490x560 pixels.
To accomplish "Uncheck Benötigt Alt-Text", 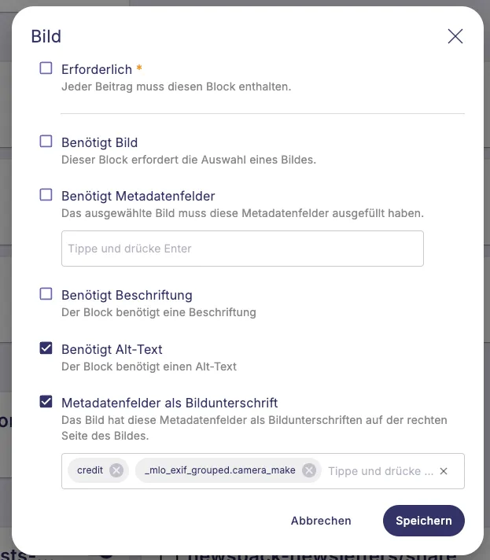I will pos(46,348).
